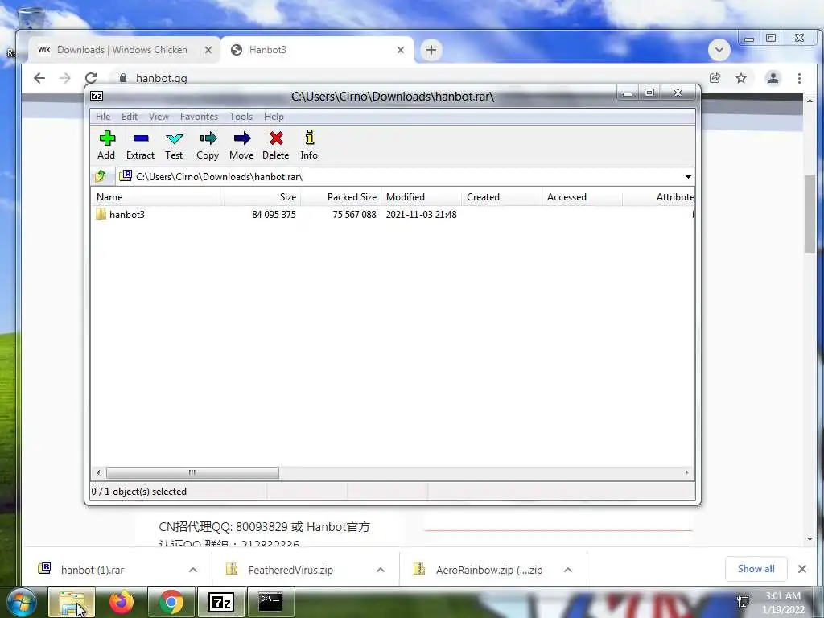Image resolution: width=824 pixels, height=618 pixels.
Task: Click the 84 095 375 size value
Action: tap(274, 214)
